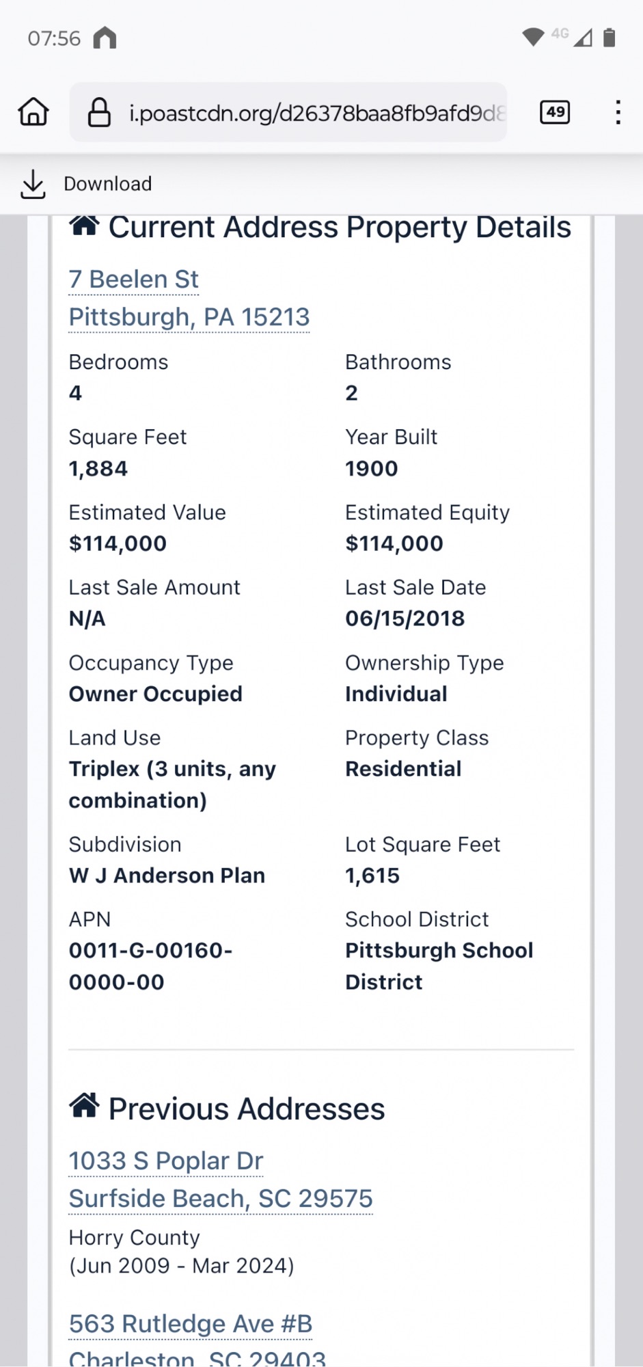Tap the download arrow icon
This screenshot has height=1367, width=643.
(x=33, y=184)
